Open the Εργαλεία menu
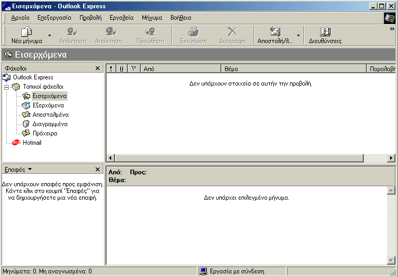 coord(122,18)
